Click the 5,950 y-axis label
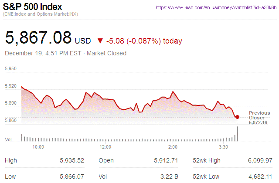 (10, 69)
